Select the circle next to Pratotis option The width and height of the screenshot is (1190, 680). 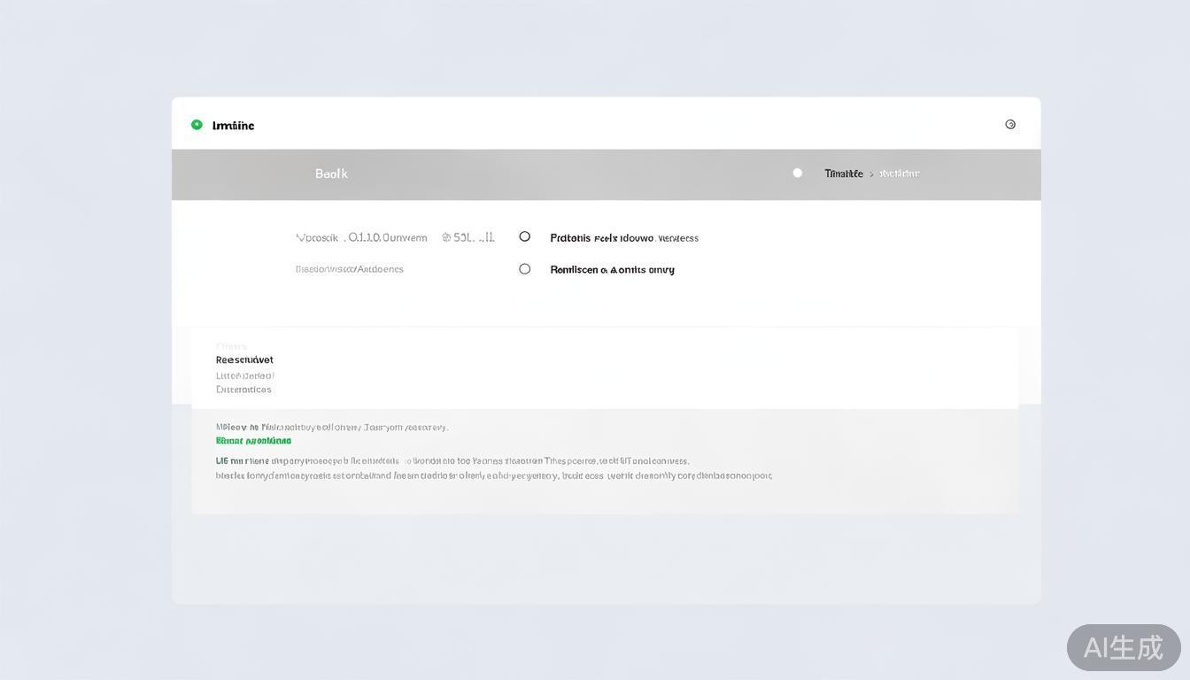tap(524, 236)
